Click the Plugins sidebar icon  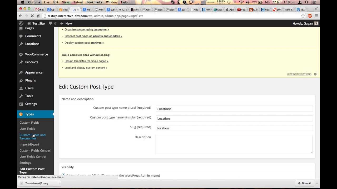pyautogui.click(x=21, y=80)
